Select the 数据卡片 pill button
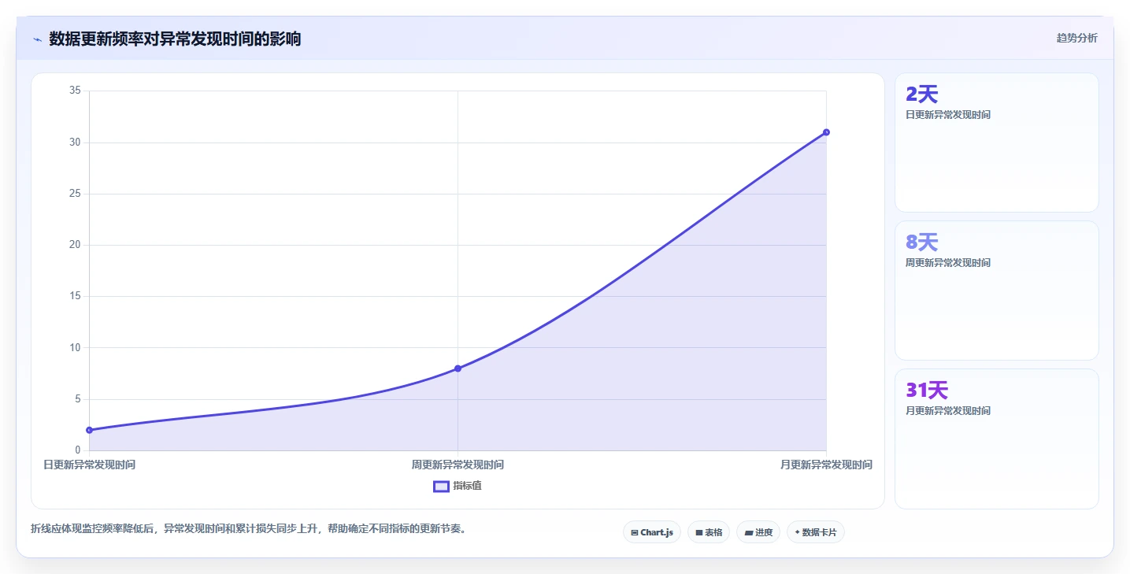This screenshot has width=1130, height=574. tap(816, 532)
